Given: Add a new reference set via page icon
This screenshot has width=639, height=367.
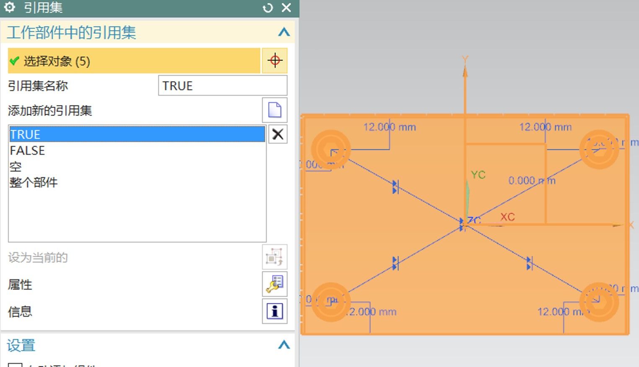Looking at the screenshot, I should pyautogui.click(x=275, y=110).
